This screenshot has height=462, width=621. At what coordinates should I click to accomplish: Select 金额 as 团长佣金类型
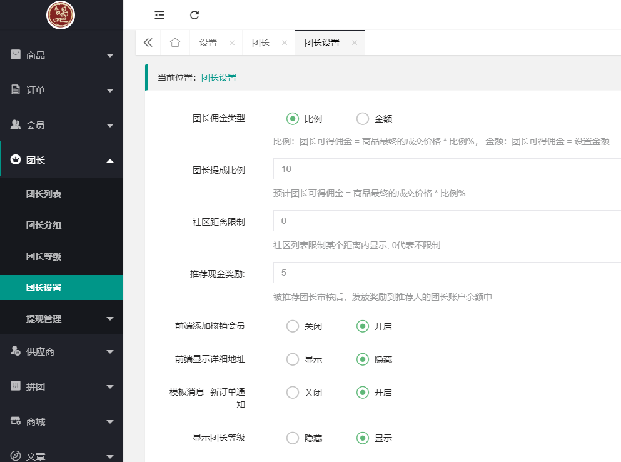[362, 118]
